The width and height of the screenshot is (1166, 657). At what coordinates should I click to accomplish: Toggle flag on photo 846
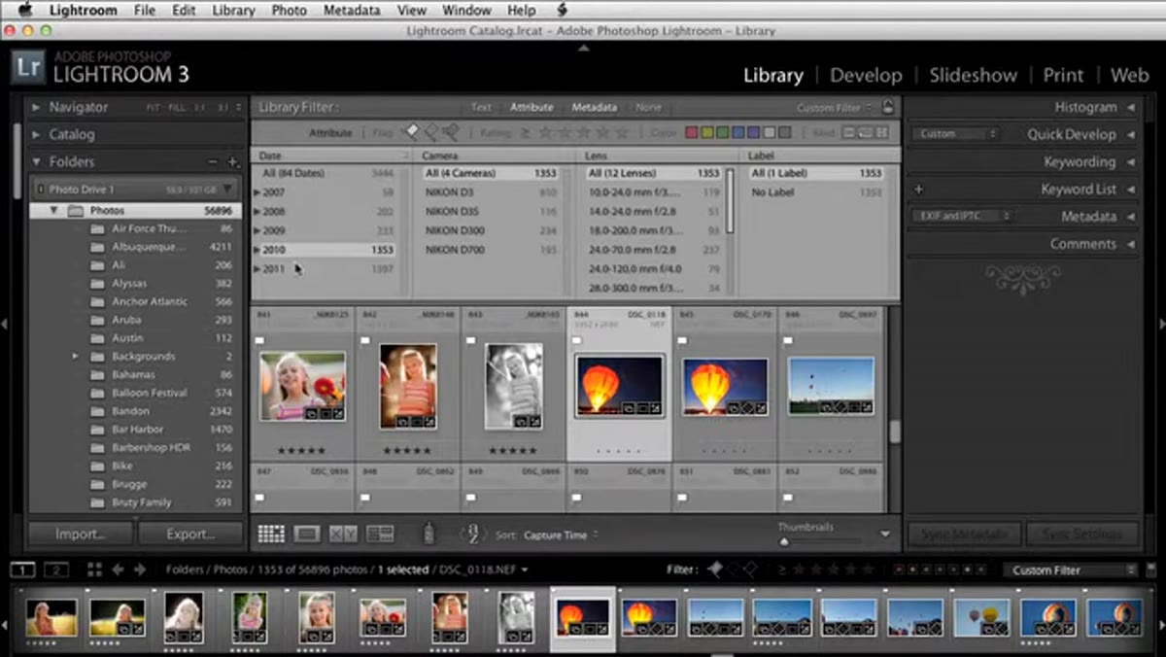(x=787, y=341)
